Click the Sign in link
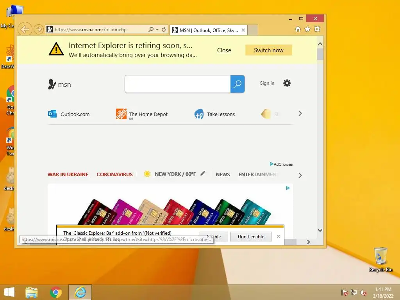 267,83
